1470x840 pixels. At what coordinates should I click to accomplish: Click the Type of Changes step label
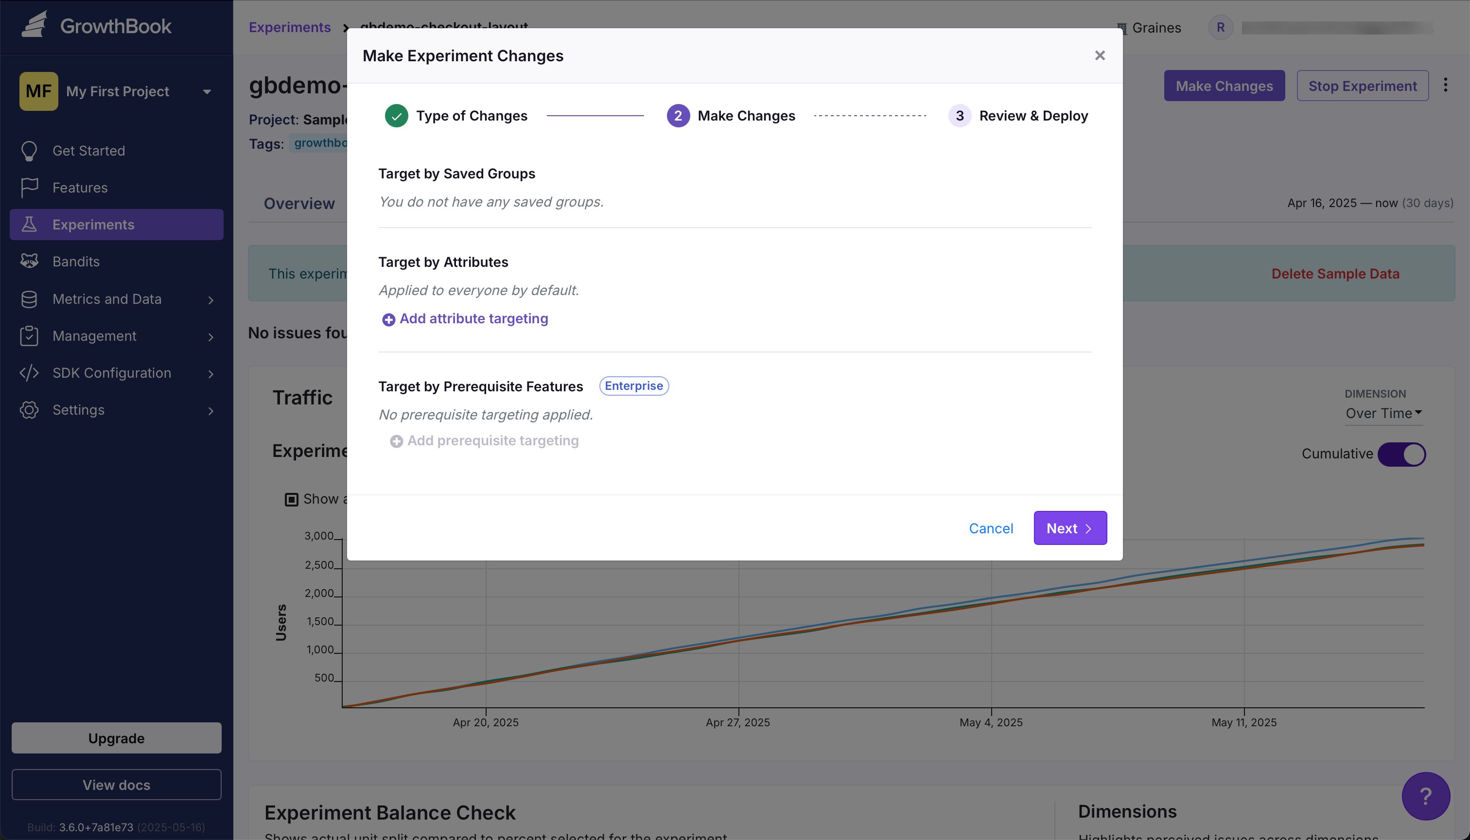[472, 116]
